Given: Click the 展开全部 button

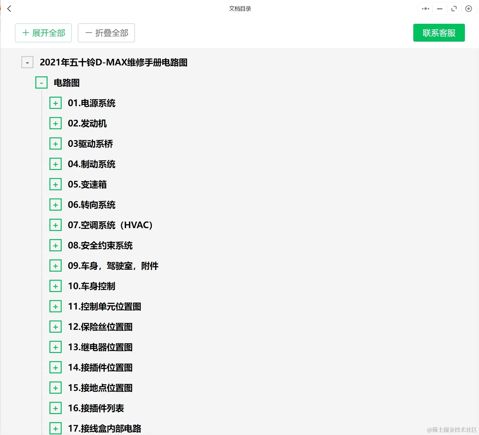Looking at the screenshot, I should point(43,33).
